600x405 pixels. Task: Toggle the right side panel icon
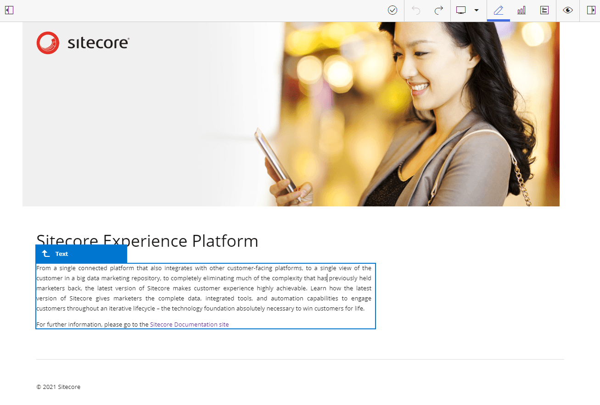click(591, 10)
